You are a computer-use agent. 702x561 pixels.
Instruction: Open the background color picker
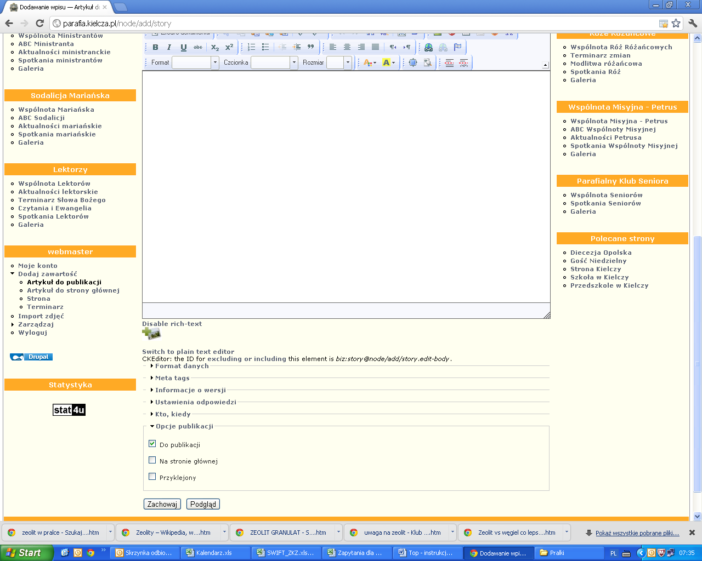[x=389, y=62]
